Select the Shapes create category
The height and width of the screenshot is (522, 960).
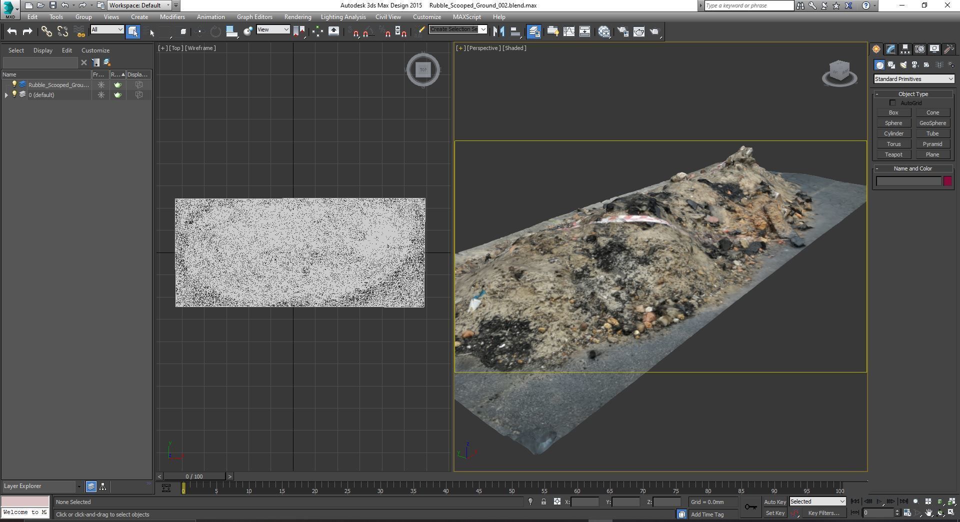(891, 65)
